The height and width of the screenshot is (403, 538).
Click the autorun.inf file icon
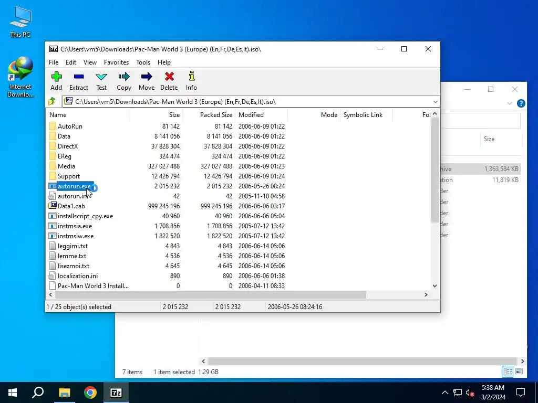coord(53,196)
